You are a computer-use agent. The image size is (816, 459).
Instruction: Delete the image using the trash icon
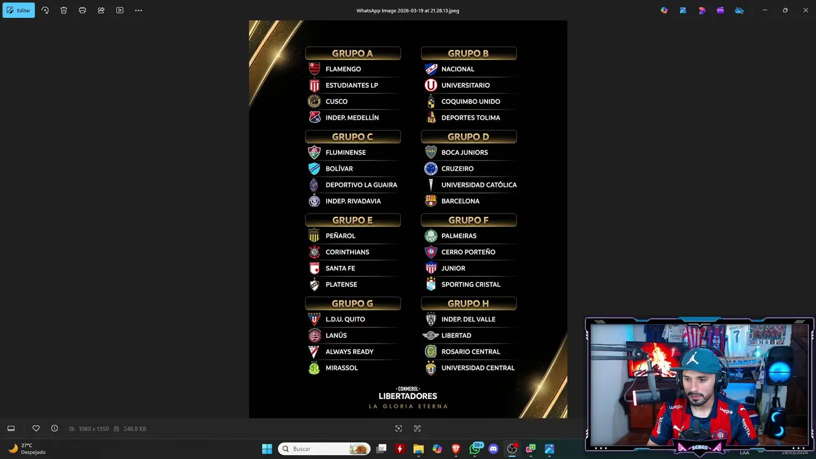coord(64,10)
